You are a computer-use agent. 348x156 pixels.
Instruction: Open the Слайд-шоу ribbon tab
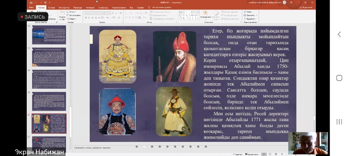click(103, 7)
